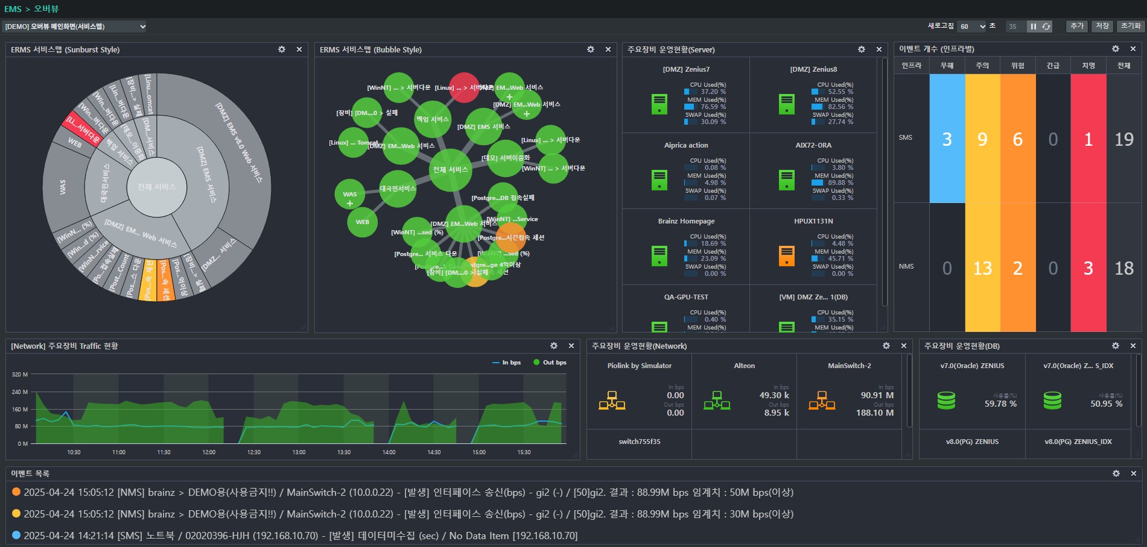Click the MainSwitch-2 network device icon
The width and height of the screenshot is (1147, 547).
click(x=822, y=400)
